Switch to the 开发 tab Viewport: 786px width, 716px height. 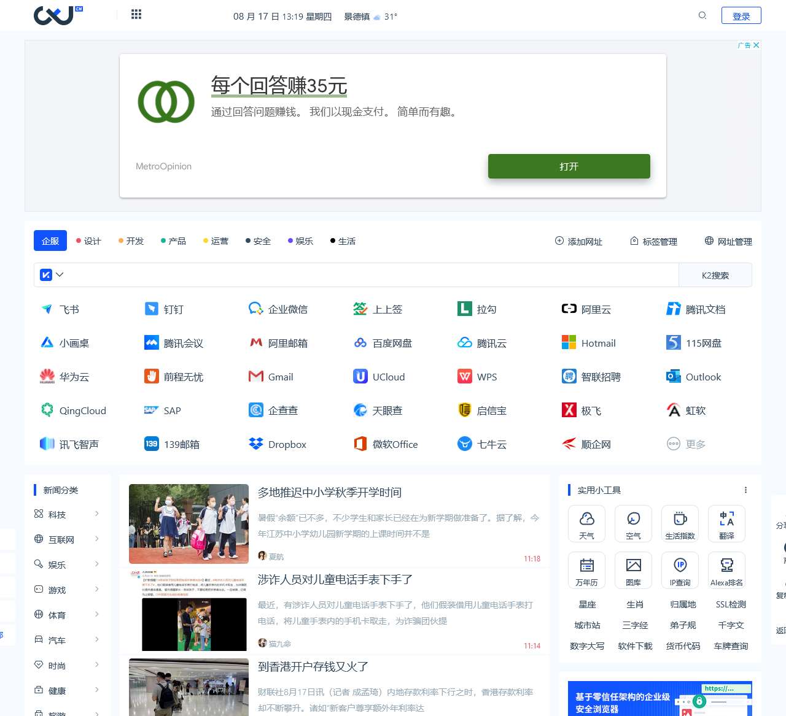[x=131, y=241]
